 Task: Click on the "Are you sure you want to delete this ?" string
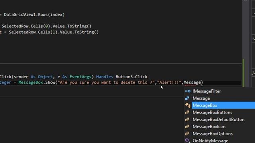point(106,83)
